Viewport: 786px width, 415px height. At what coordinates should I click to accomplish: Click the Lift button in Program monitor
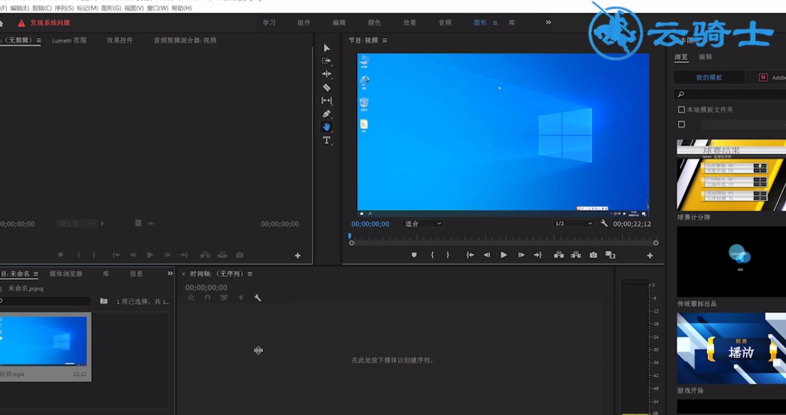[x=559, y=255]
